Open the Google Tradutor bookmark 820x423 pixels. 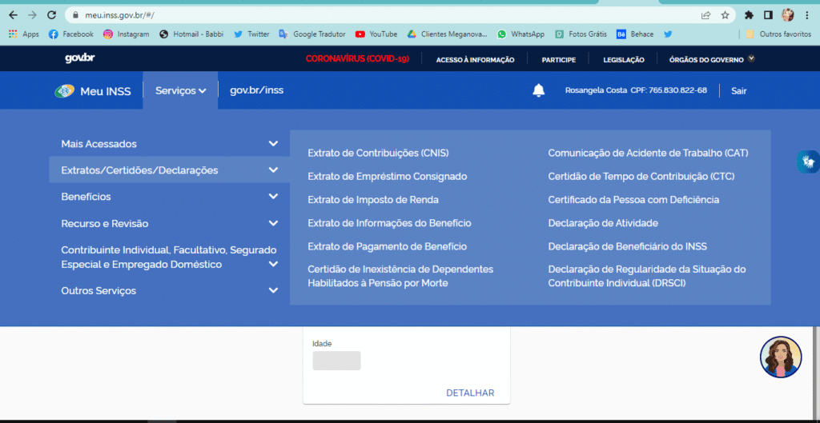312,34
